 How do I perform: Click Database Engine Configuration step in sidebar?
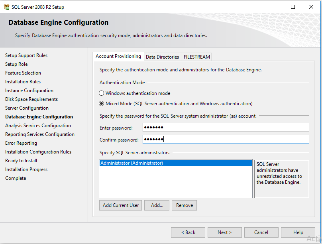coord(39,117)
